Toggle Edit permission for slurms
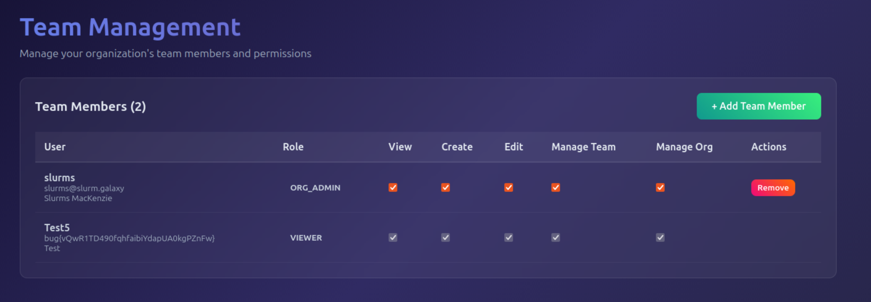 508,188
